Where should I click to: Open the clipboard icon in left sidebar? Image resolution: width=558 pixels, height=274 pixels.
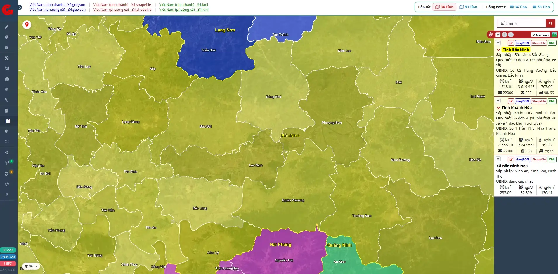(6, 111)
